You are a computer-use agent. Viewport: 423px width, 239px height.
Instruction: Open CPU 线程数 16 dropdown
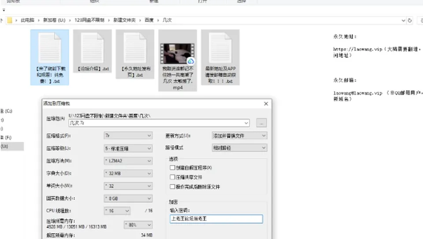[x=117, y=211]
